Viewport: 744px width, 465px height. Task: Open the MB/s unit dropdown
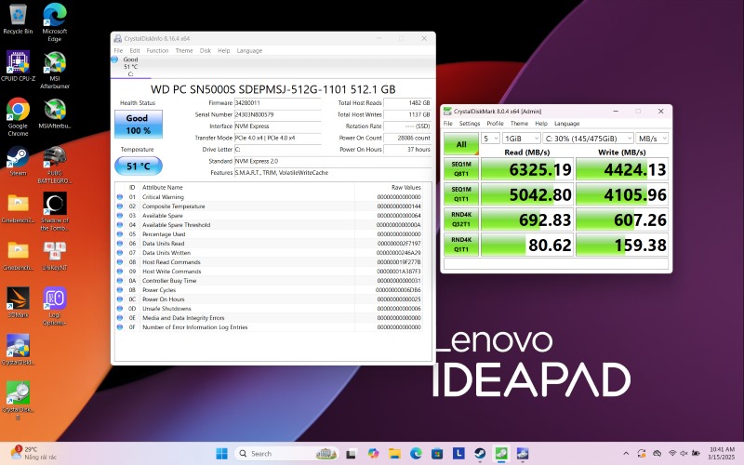652,139
